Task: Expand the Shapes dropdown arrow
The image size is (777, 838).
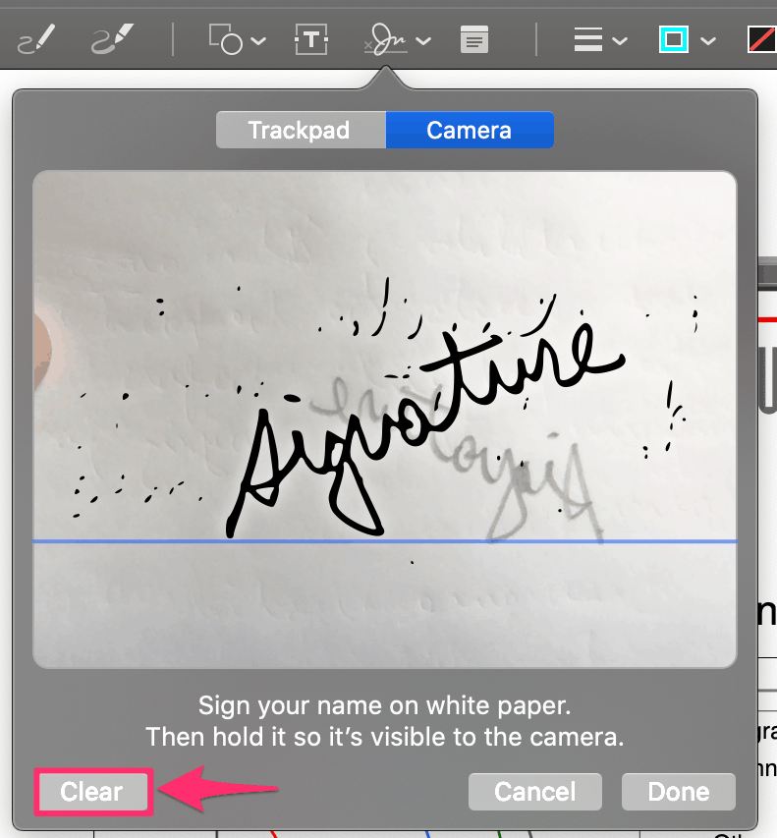Action: (258, 40)
